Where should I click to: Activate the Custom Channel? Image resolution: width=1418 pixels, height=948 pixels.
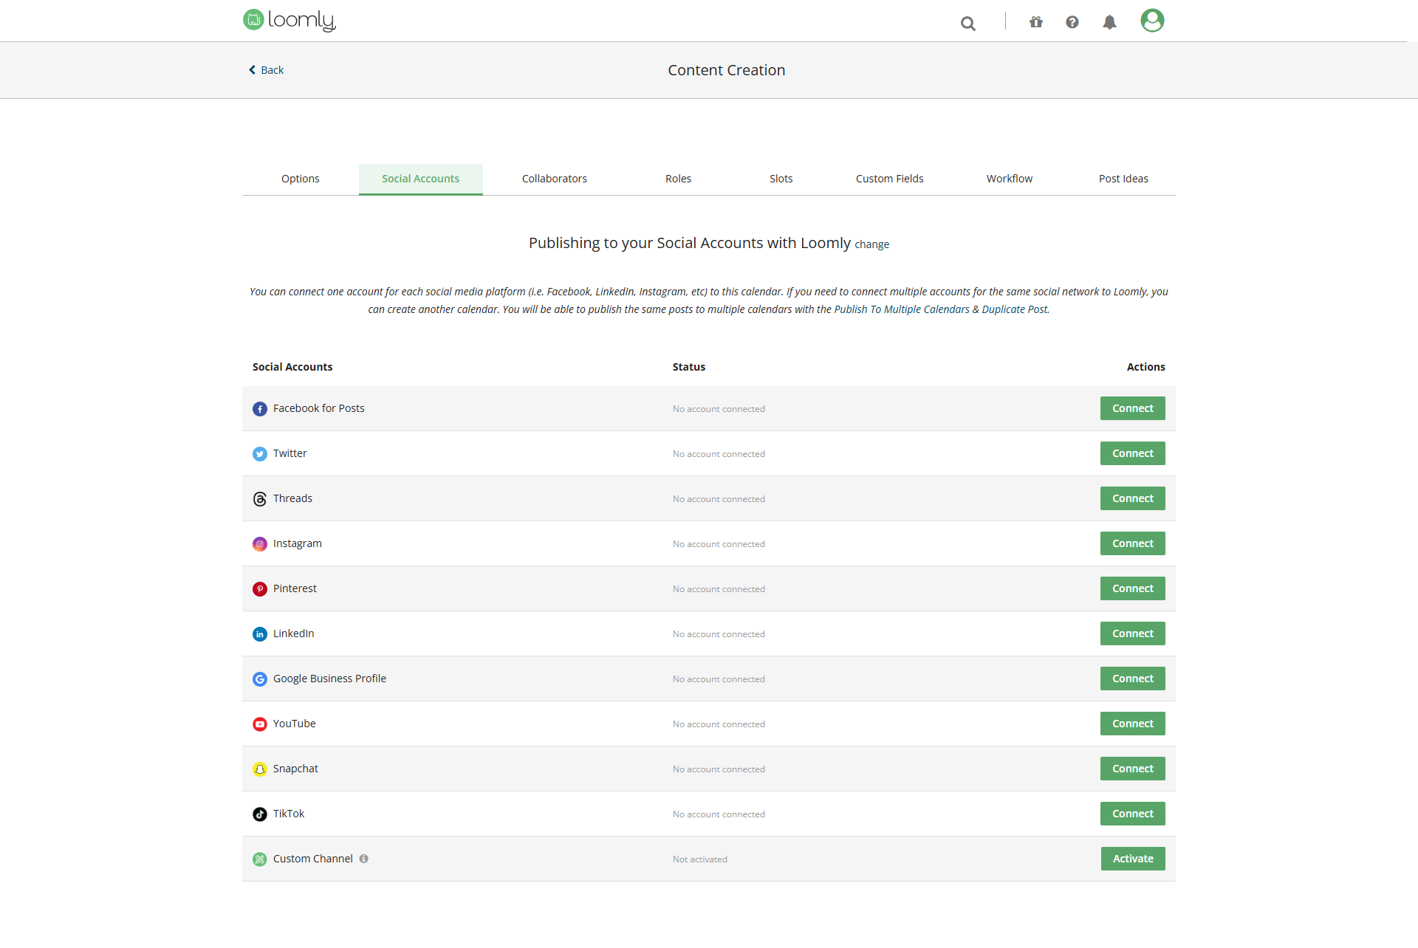(1133, 859)
